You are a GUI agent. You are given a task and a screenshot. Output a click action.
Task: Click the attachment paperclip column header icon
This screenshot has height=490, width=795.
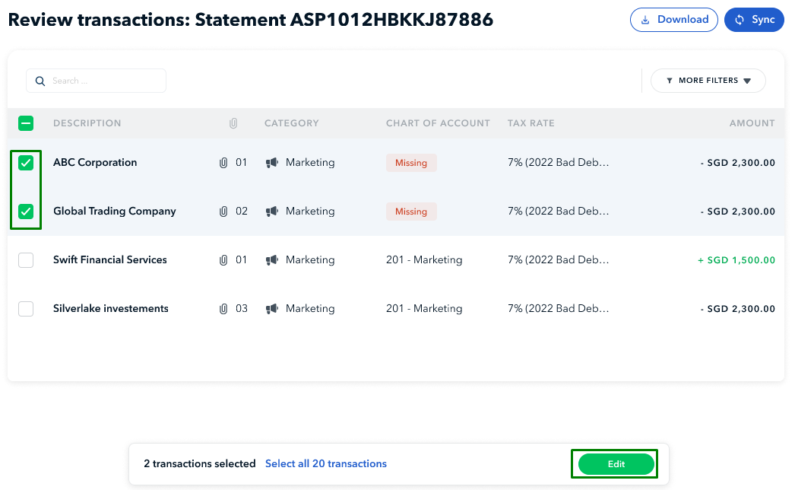point(233,123)
